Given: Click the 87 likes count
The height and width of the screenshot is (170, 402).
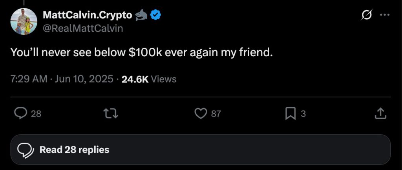Looking at the screenshot, I should coord(216,114).
